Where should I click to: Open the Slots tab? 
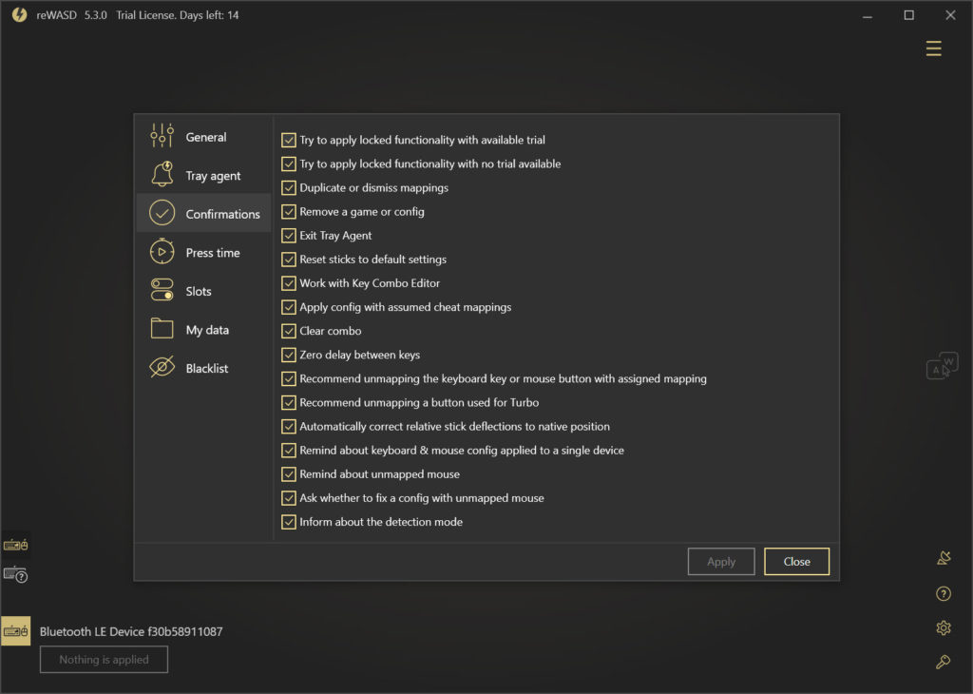click(203, 291)
